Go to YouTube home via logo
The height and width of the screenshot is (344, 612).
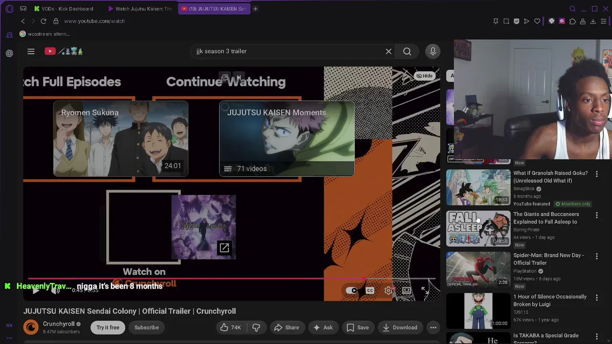[64, 51]
